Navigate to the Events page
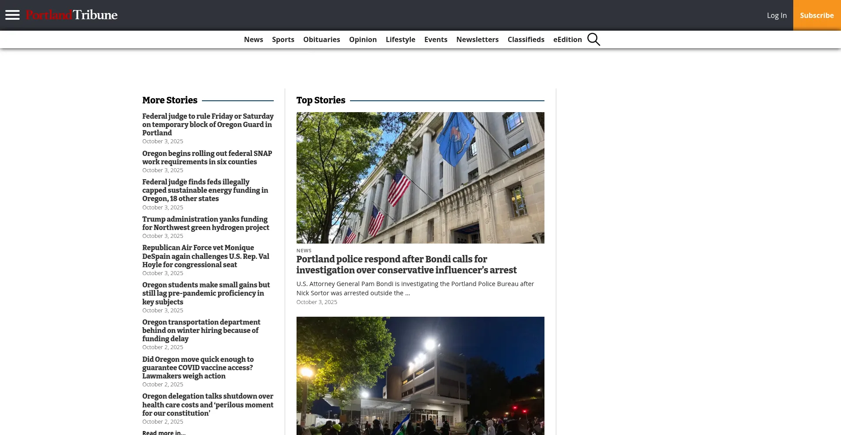Viewport: 841px width, 435px height. pyautogui.click(x=435, y=39)
